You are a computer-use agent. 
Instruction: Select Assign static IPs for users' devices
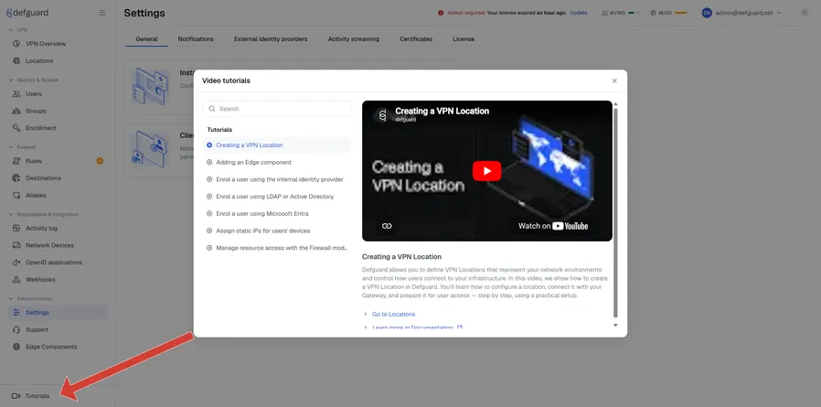(x=277, y=230)
